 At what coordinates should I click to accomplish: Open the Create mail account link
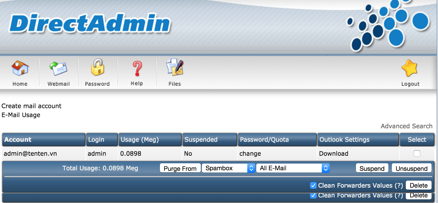(x=31, y=106)
